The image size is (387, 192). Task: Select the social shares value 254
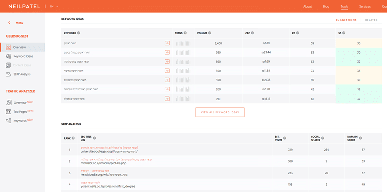click(x=327, y=150)
